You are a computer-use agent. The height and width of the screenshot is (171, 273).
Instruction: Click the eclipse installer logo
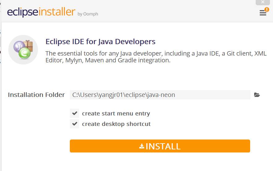(41, 12)
